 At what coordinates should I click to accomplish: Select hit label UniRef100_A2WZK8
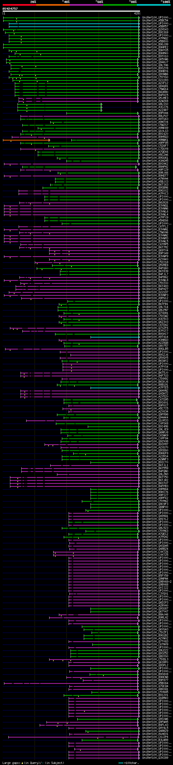[x=155, y=101]
